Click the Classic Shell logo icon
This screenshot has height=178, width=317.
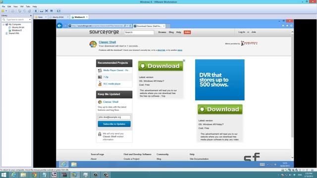(x=93, y=44)
